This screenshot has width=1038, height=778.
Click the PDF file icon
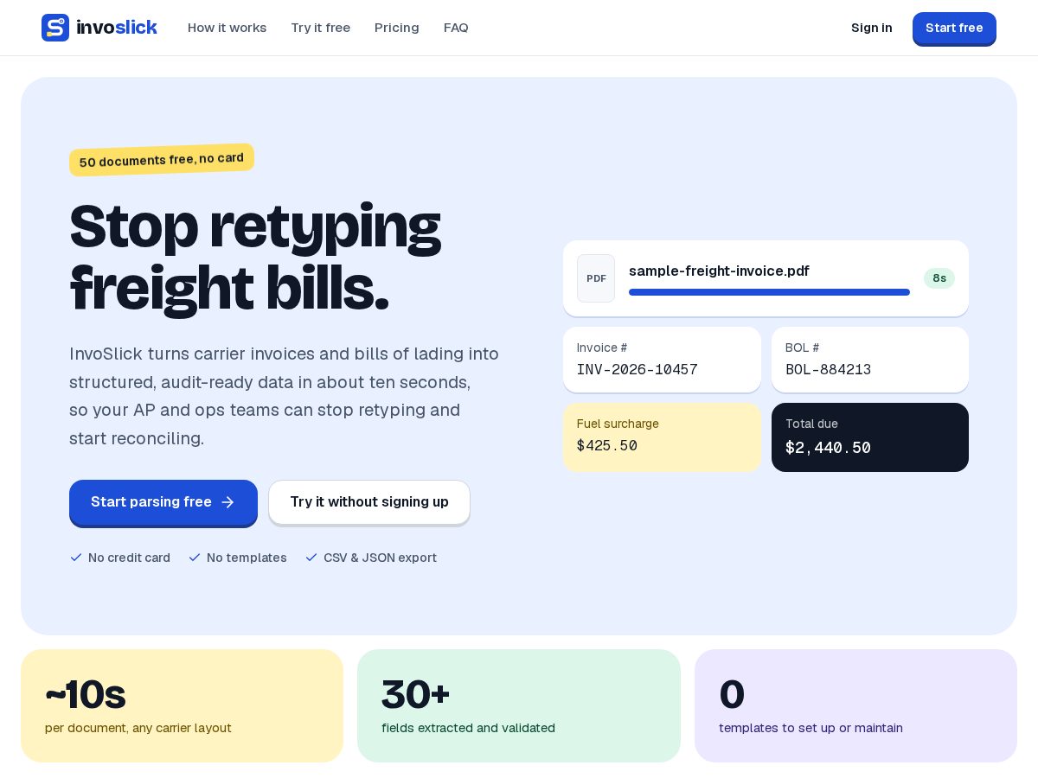pos(596,278)
